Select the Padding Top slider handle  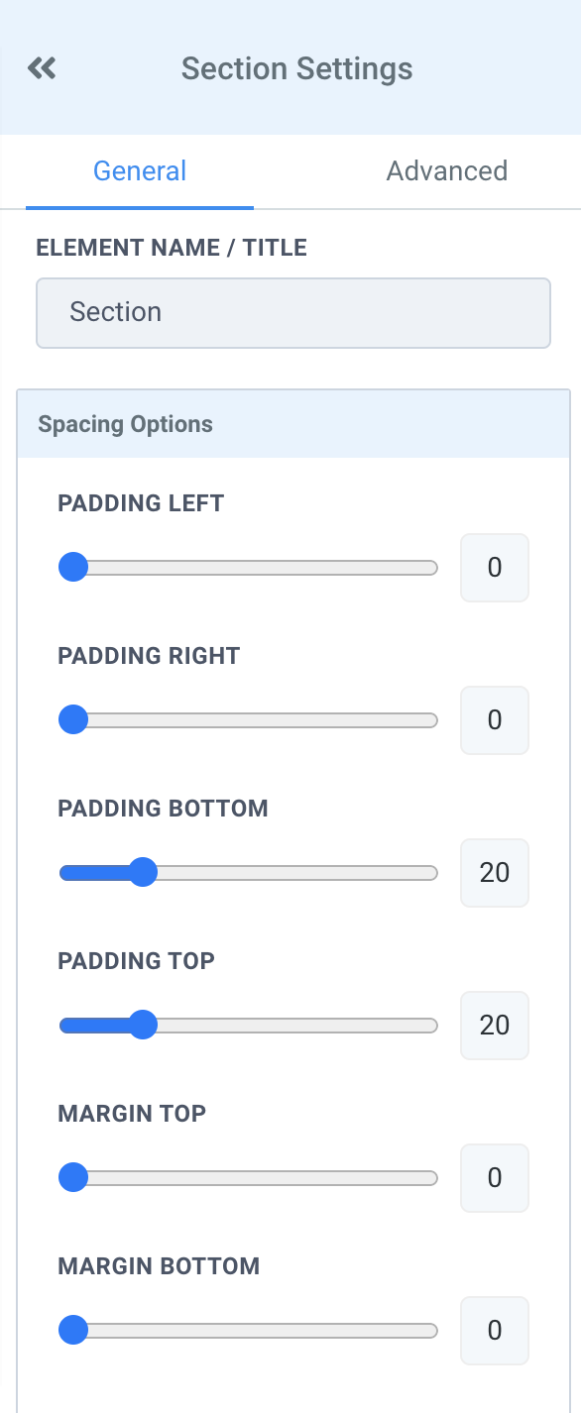(x=146, y=1025)
